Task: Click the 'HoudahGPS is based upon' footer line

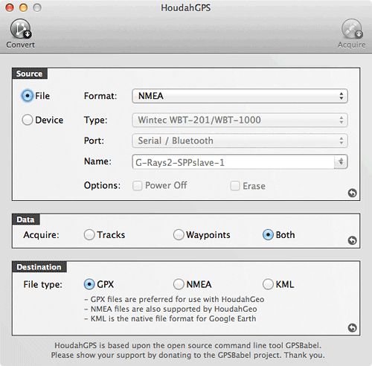Action: (x=187, y=345)
